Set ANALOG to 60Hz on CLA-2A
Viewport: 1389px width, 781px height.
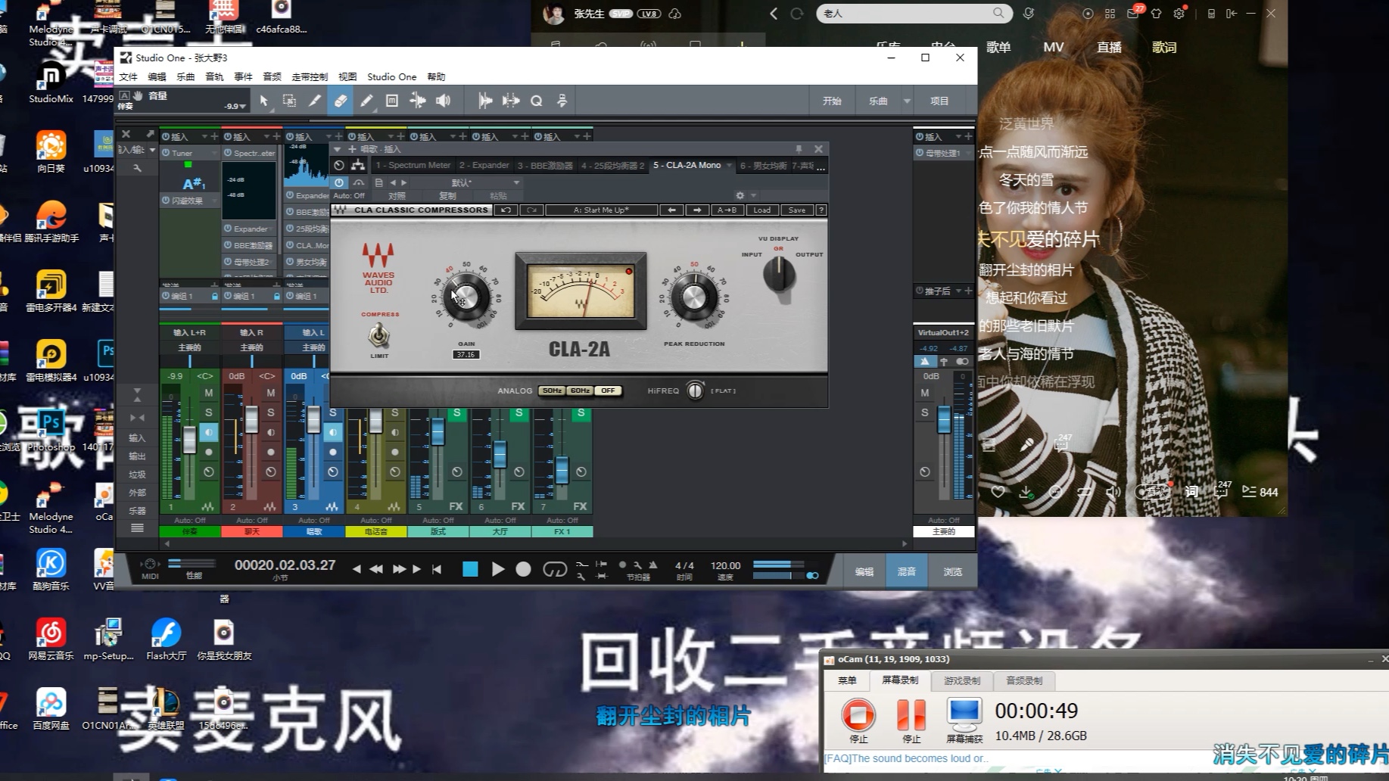pyautogui.click(x=579, y=390)
